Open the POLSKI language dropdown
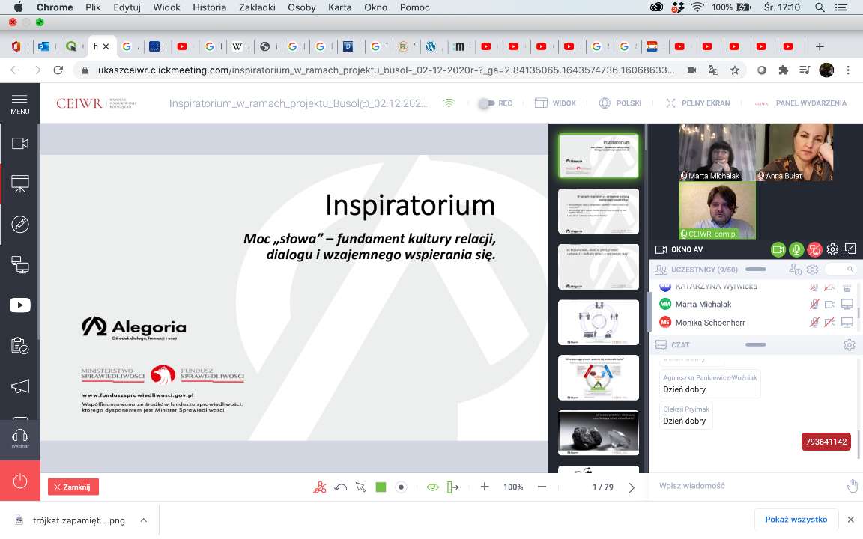 [x=620, y=103]
